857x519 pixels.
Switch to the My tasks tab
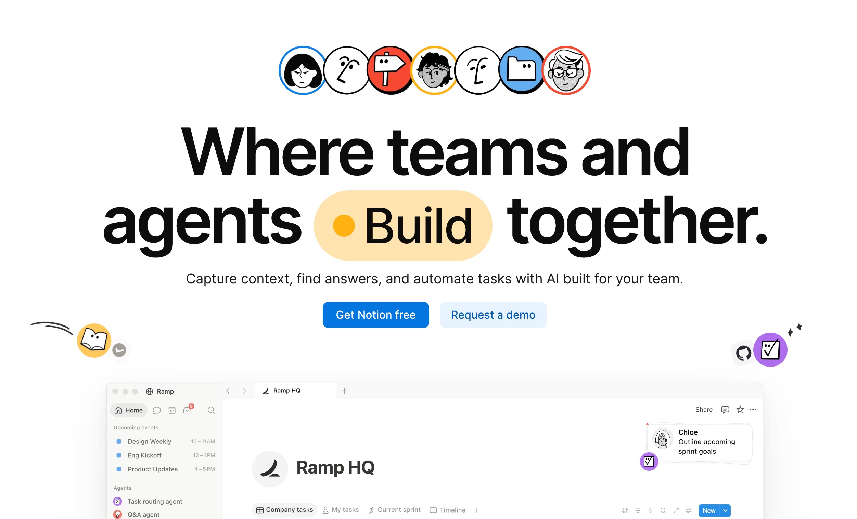click(341, 510)
